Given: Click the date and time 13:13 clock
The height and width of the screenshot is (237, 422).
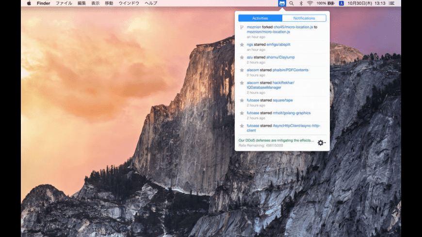Looking at the screenshot, I should [367, 3].
